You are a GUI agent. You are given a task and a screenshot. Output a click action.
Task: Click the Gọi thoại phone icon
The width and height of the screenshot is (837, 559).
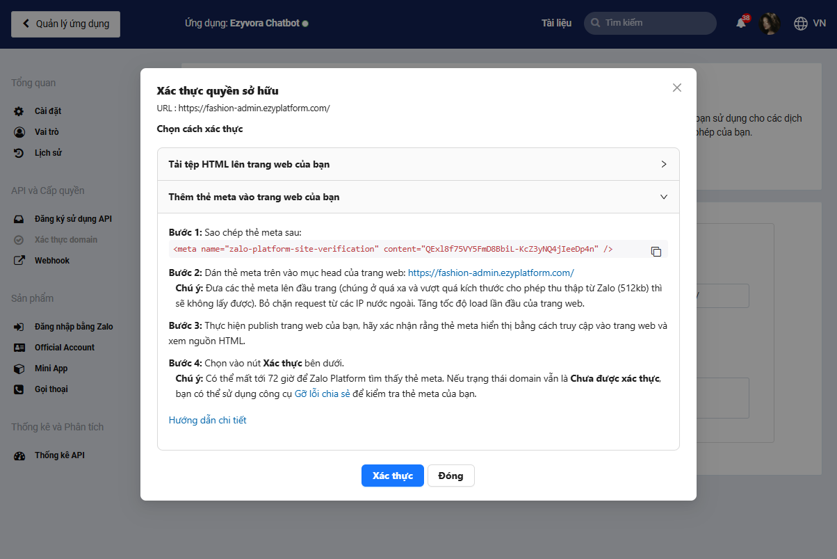click(x=19, y=389)
